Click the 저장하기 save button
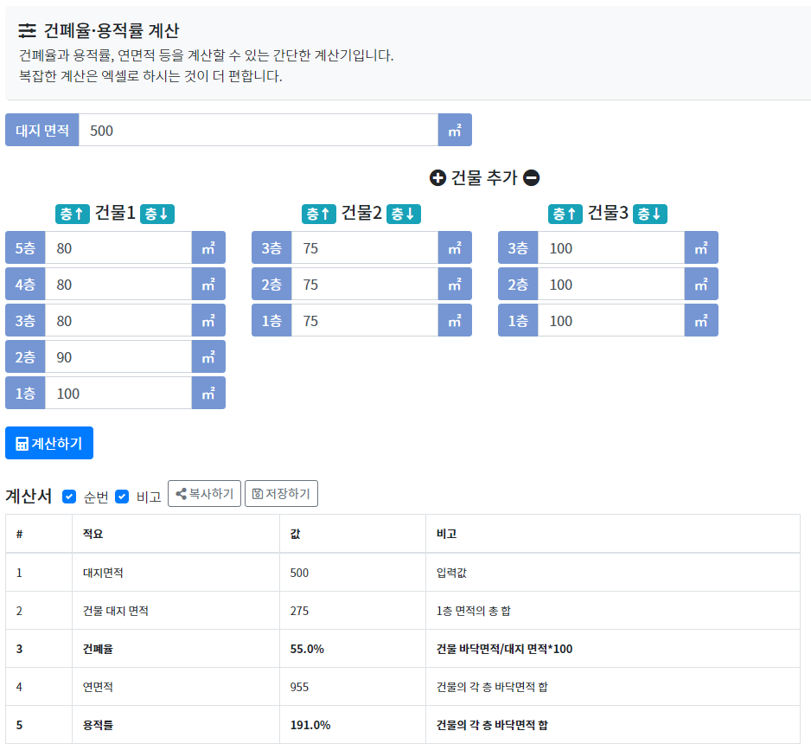This screenshot has height=750, width=811. coord(281,494)
